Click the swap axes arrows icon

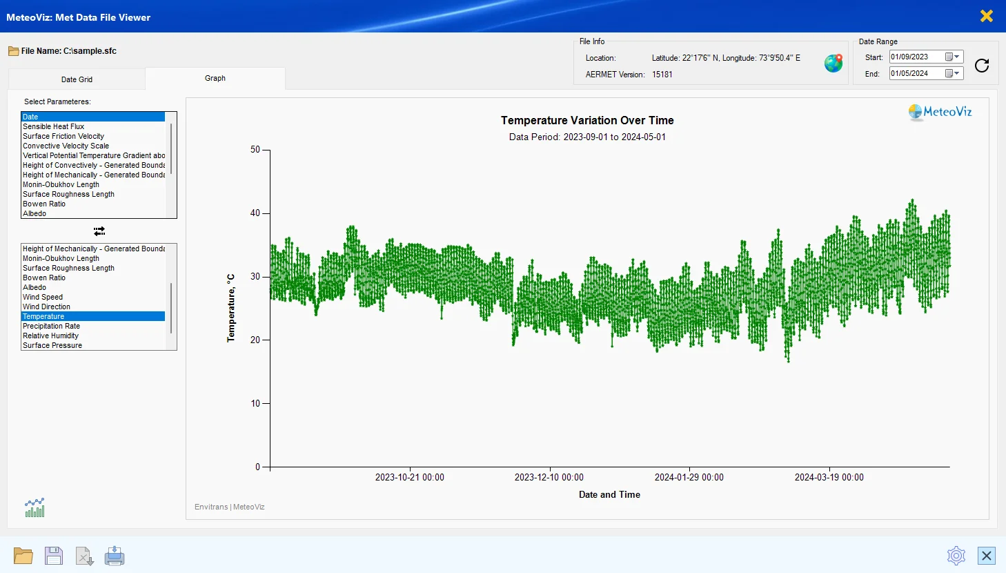(99, 231)
